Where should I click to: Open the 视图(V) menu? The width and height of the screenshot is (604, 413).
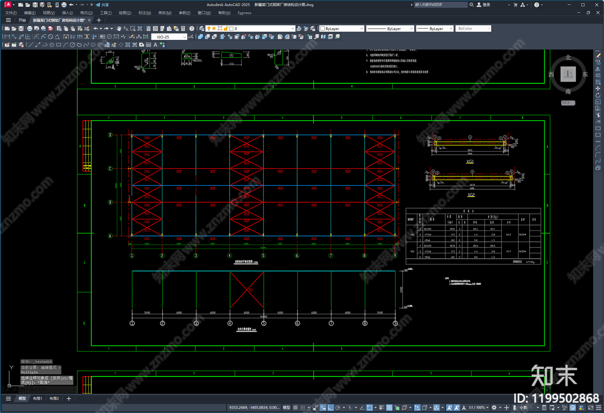(49, 13)
